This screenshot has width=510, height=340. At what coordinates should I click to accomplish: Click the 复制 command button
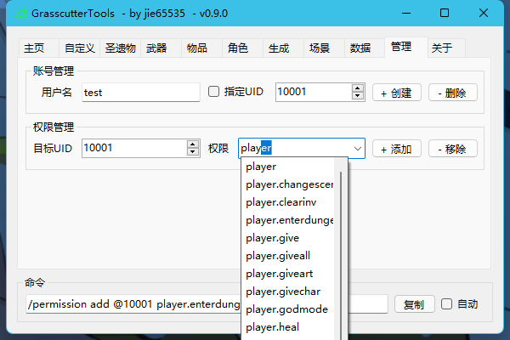[x=414, y=304]
